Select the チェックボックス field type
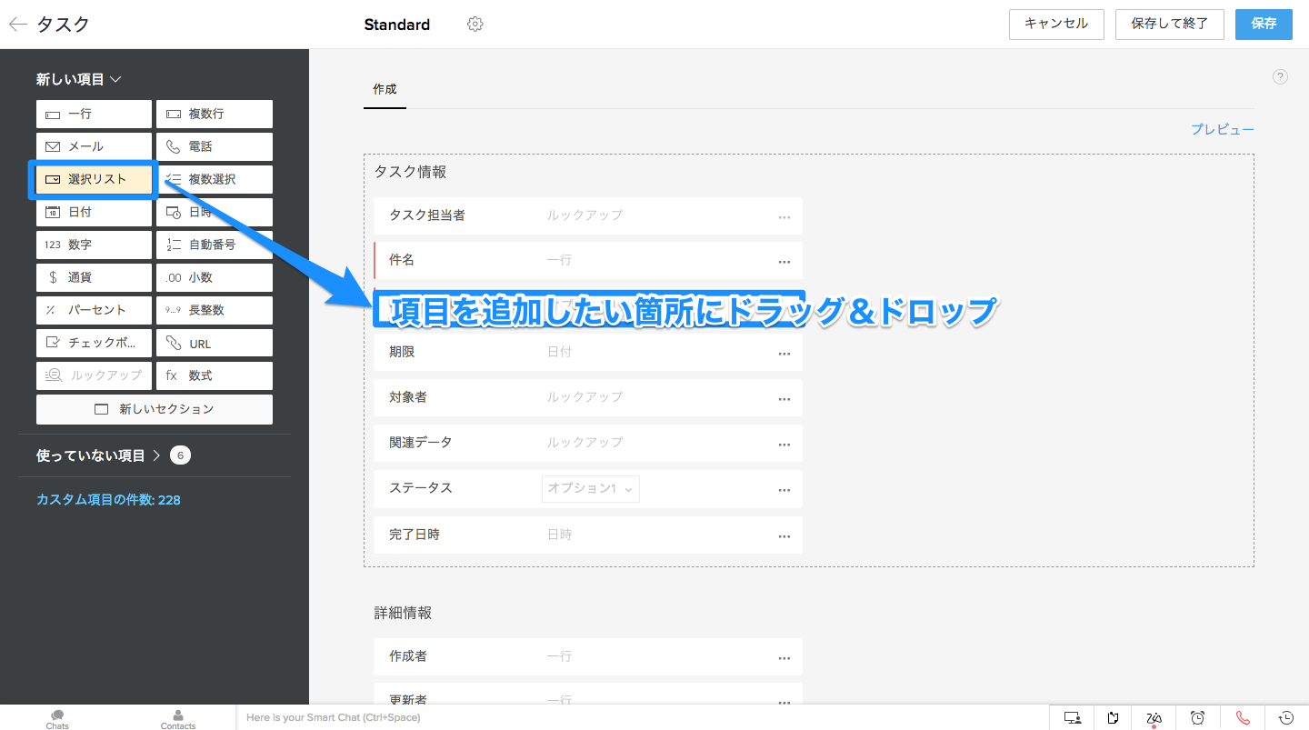 94,343
